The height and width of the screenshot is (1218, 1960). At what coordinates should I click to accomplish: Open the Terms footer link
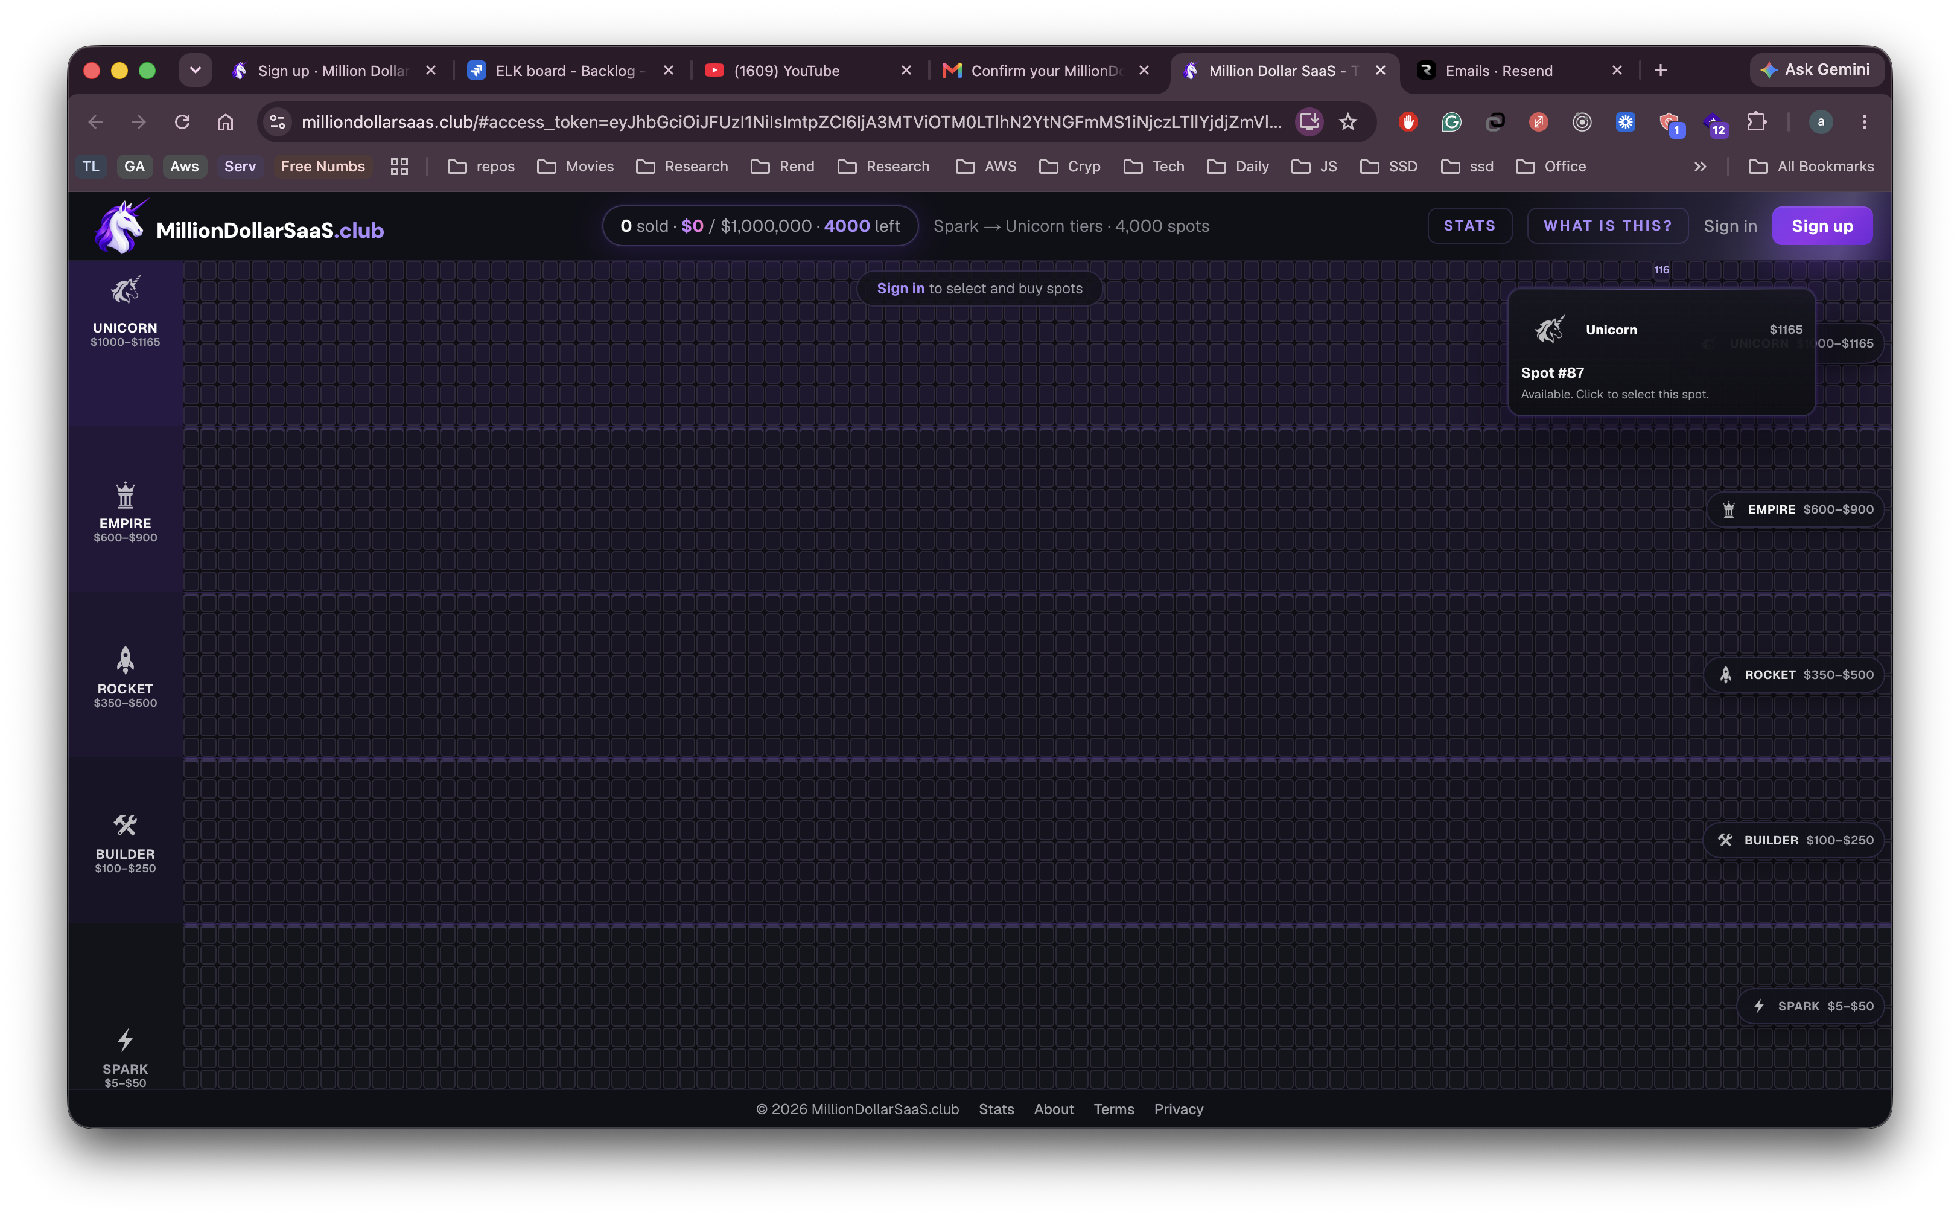pos(1114,1109)
